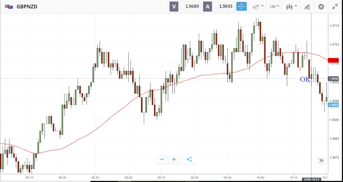Share the chart using share icon
The image size is (343, 182).
pos(189,159)
